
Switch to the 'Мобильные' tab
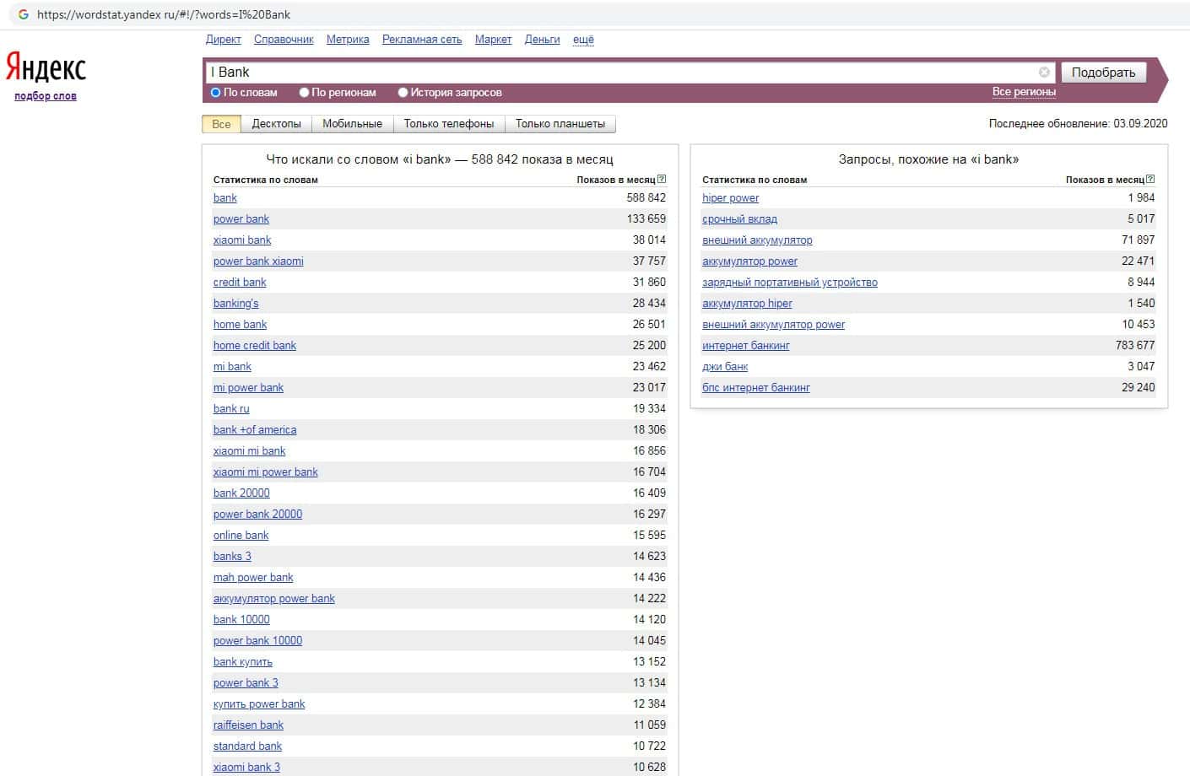coord(352,124)
